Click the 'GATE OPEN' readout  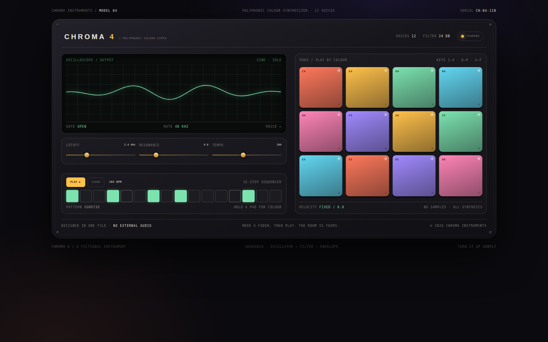76,127
